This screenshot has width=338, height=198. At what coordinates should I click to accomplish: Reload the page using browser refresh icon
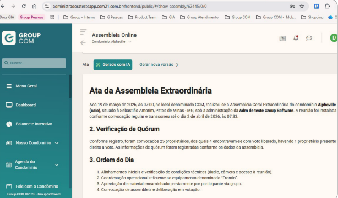24,6
